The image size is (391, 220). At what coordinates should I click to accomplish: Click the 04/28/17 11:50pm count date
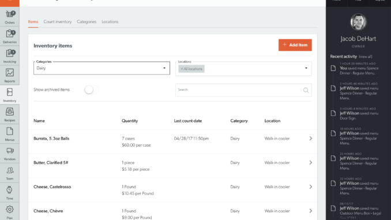click(191, 139)
